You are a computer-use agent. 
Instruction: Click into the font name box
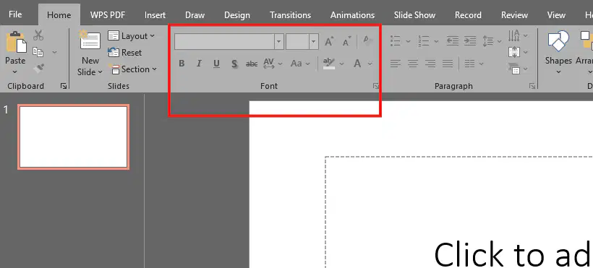[224, 42]
